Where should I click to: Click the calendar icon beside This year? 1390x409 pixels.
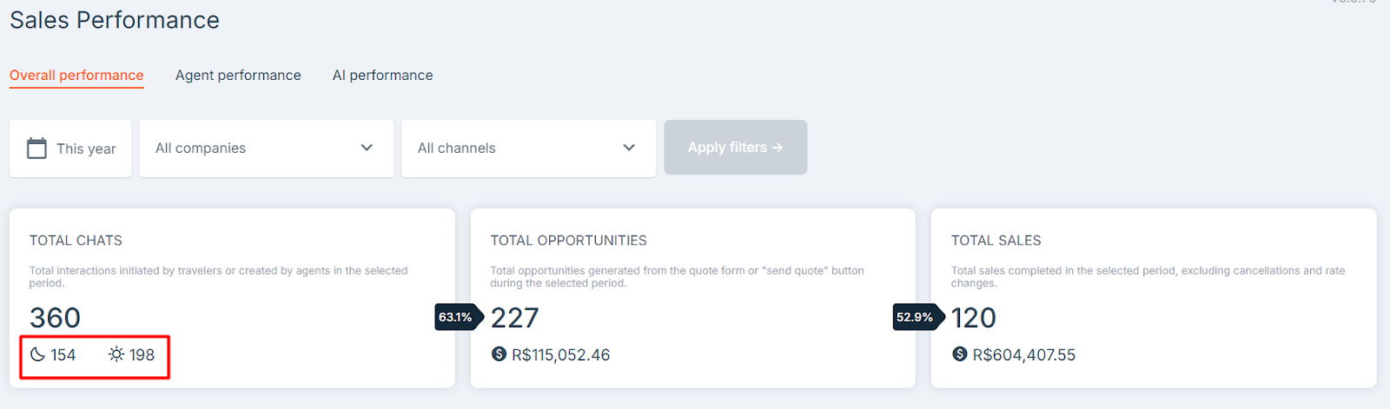click(36, 148)
